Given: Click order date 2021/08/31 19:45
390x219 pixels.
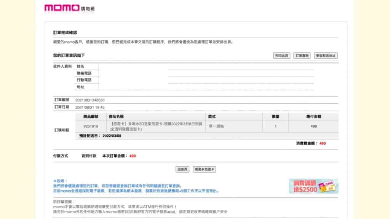Looking at the screenshot, I should click(90, 107).
